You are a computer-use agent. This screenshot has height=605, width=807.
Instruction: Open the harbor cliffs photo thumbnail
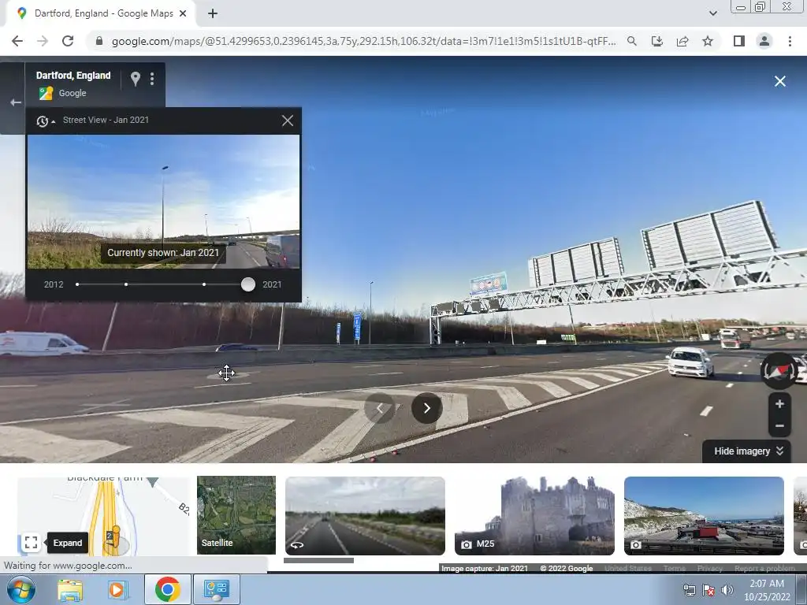(x=704, y=516)
